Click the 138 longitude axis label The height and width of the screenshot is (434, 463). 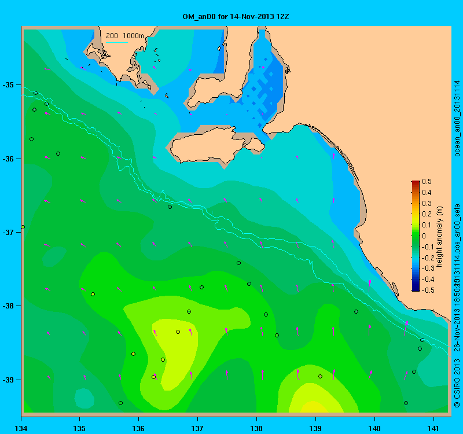[256, 428]
